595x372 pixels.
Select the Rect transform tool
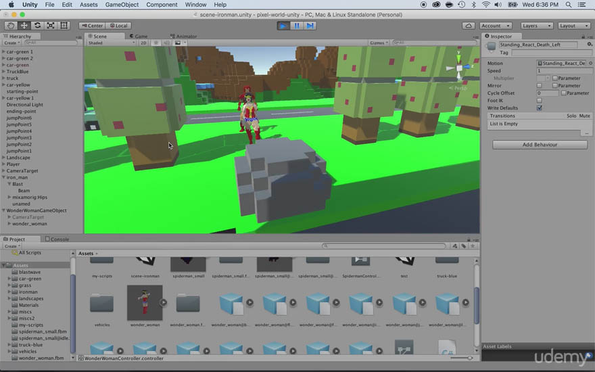tap(64, 26)
